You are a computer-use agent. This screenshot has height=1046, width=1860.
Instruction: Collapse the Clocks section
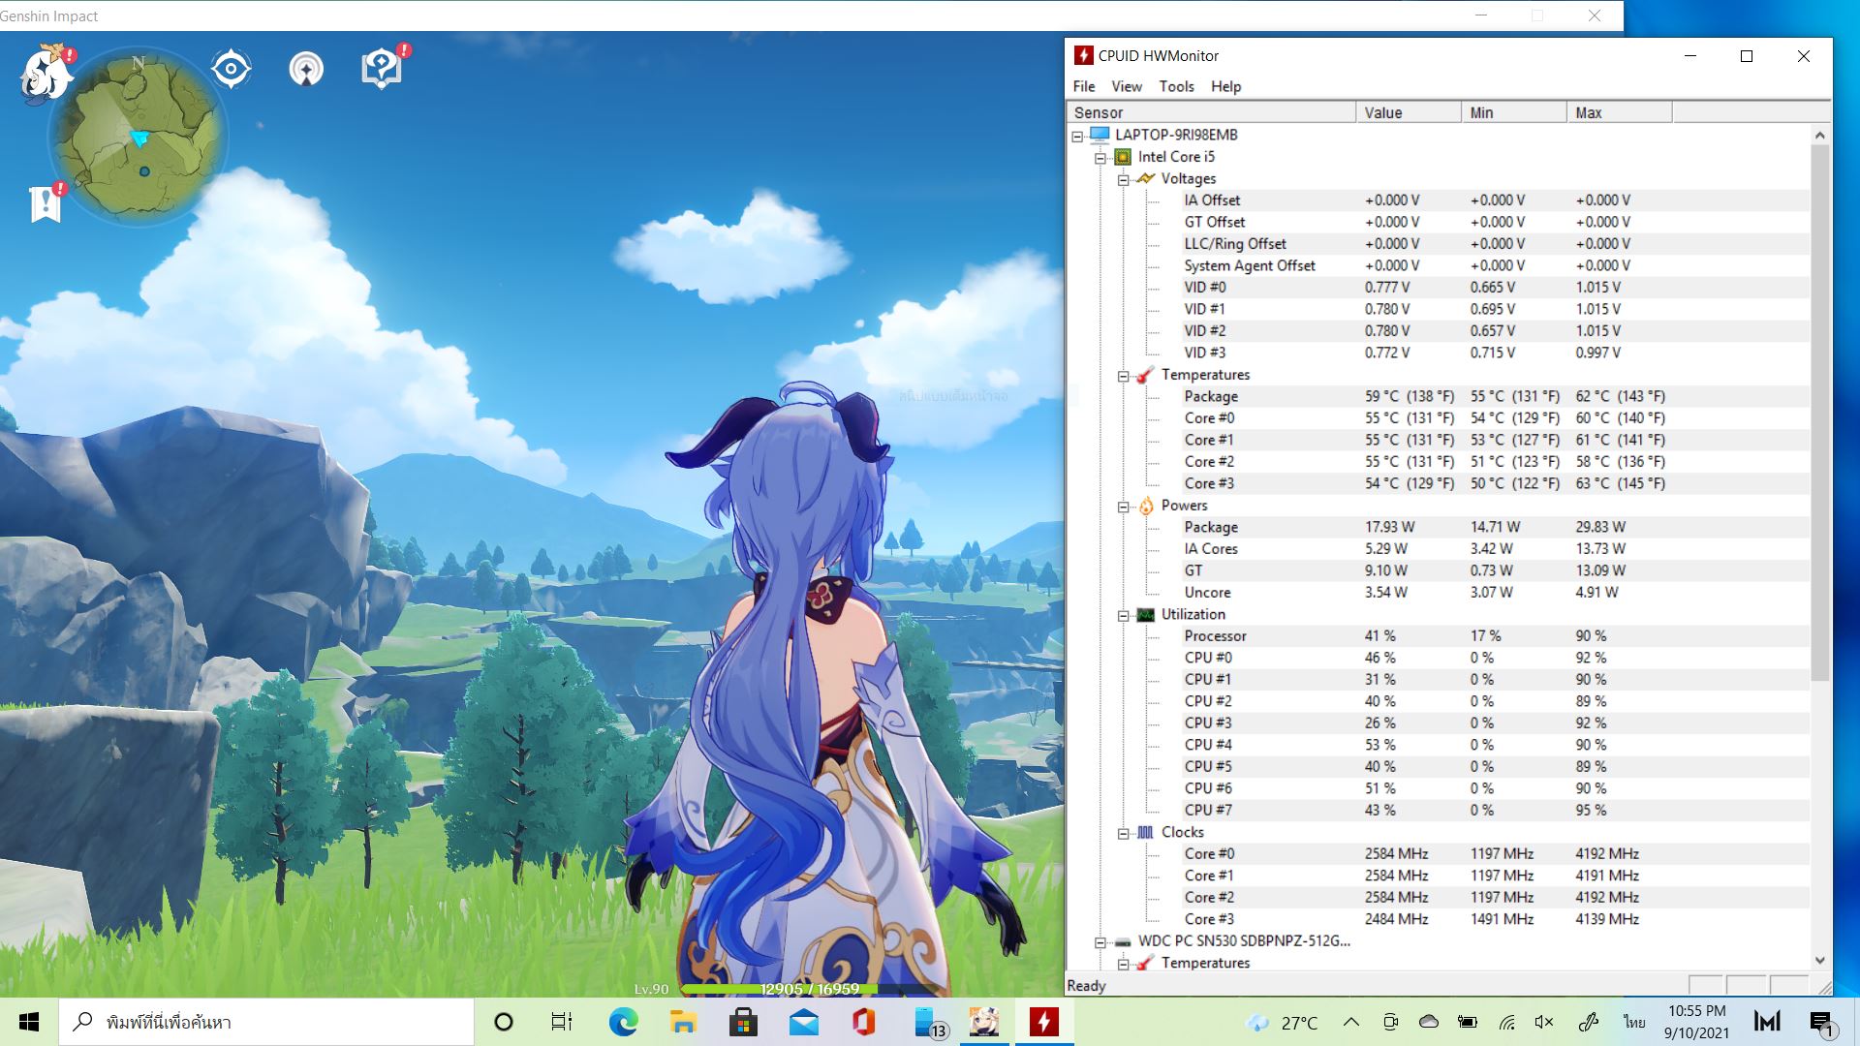pyautogui.click(x=1124, y=834)
